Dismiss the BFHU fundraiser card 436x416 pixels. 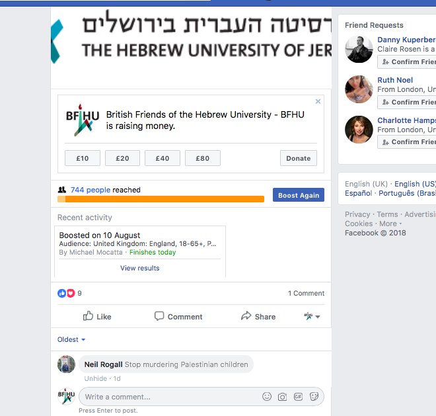[x=318, y=101]
